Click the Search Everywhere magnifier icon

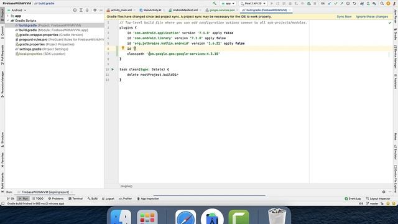382,4
